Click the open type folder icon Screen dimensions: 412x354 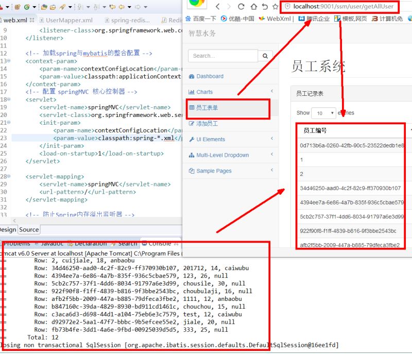pos(44,7)
